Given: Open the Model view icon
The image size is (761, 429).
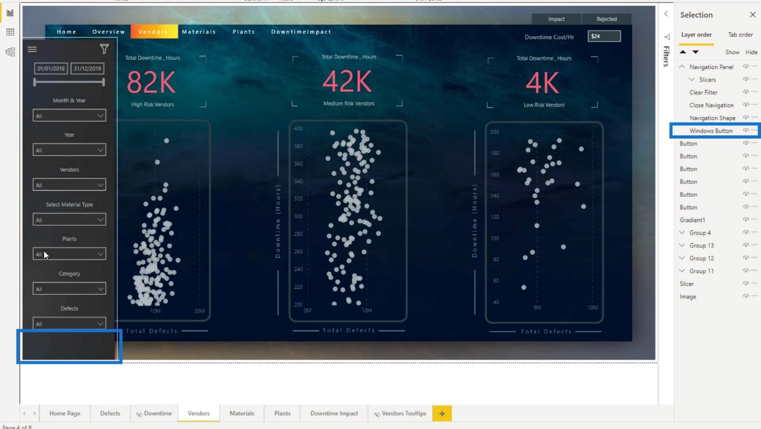Looking at the screenshot, I should pos(10,52).
